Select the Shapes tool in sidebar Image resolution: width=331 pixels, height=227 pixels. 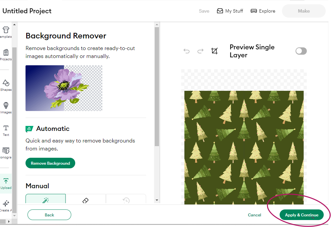pyautogui.click(x=6, y=85)
